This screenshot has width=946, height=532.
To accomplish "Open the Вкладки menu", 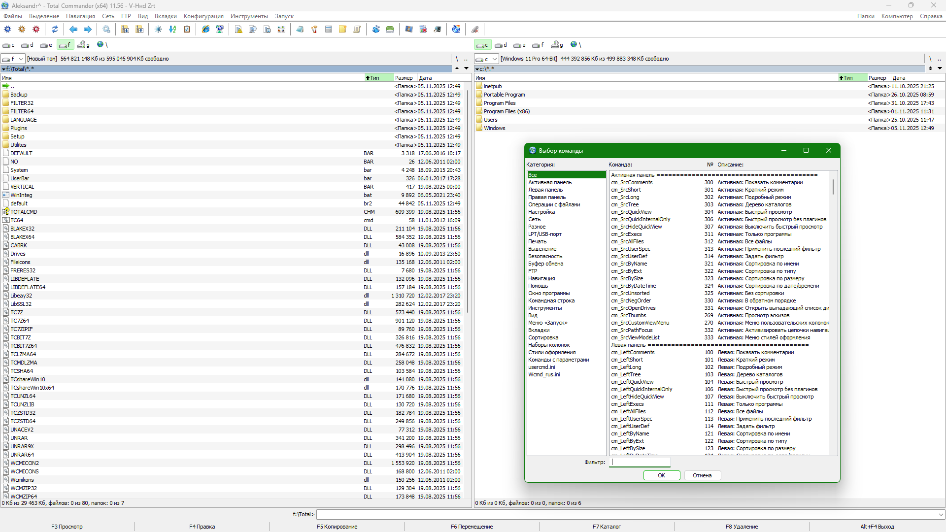I will point(166,16).
